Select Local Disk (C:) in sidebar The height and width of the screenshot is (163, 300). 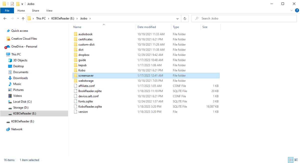(22, 102)
